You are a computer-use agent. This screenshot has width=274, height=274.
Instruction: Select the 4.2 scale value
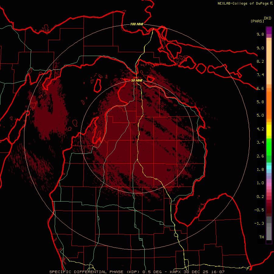coord(260,129)
